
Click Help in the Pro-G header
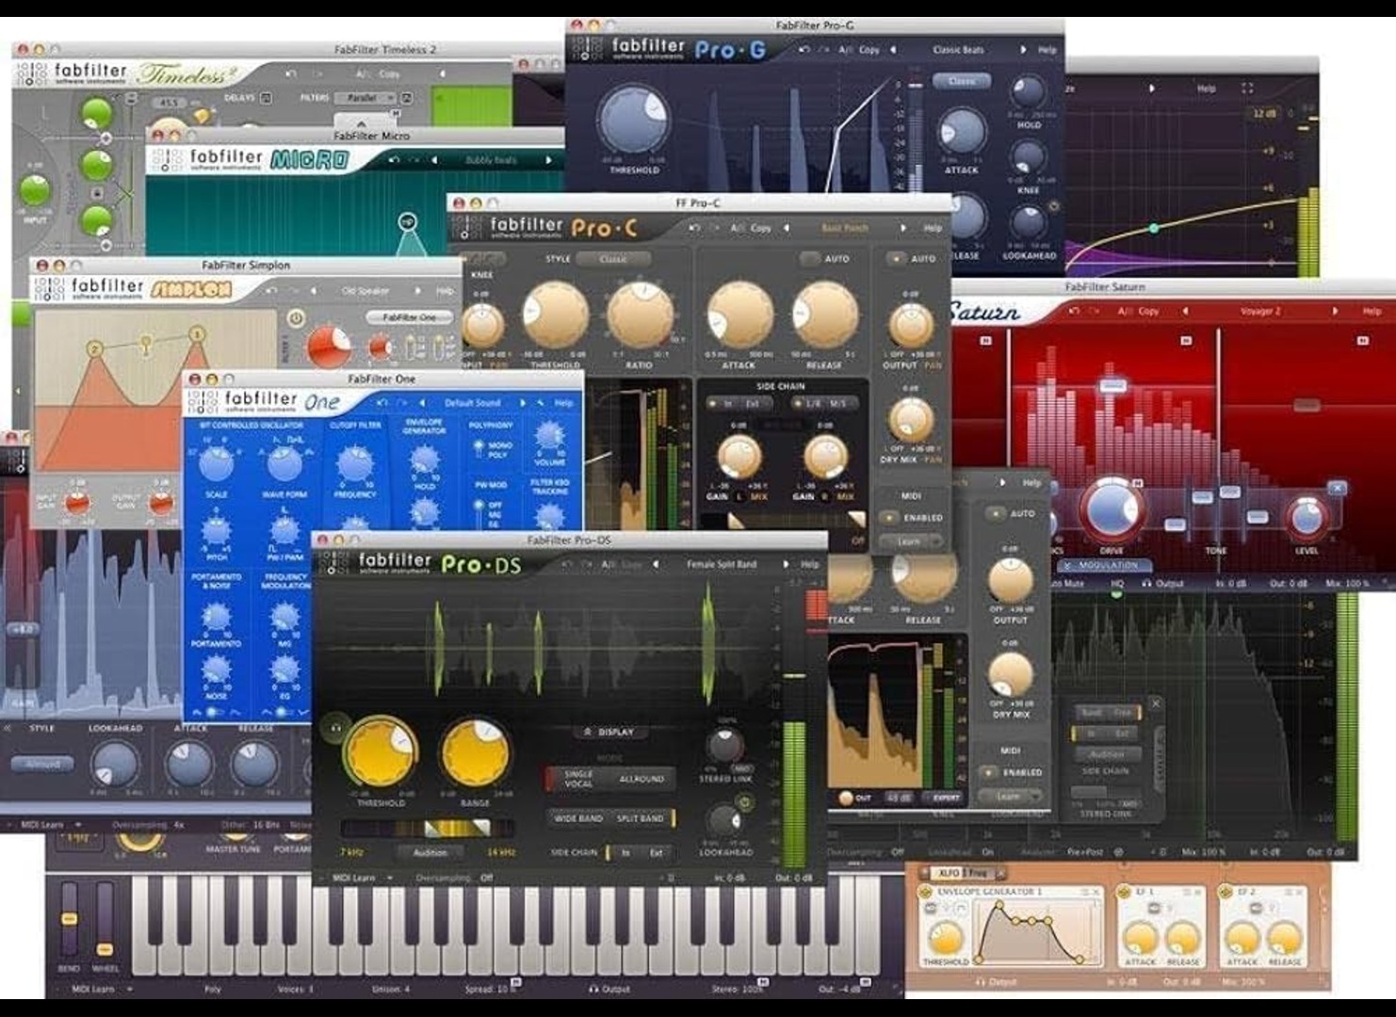pyautogui.click(x=1047, y=50)
